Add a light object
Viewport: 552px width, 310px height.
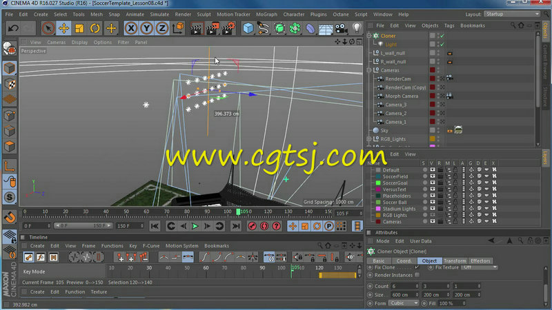[x=357, y=28]
